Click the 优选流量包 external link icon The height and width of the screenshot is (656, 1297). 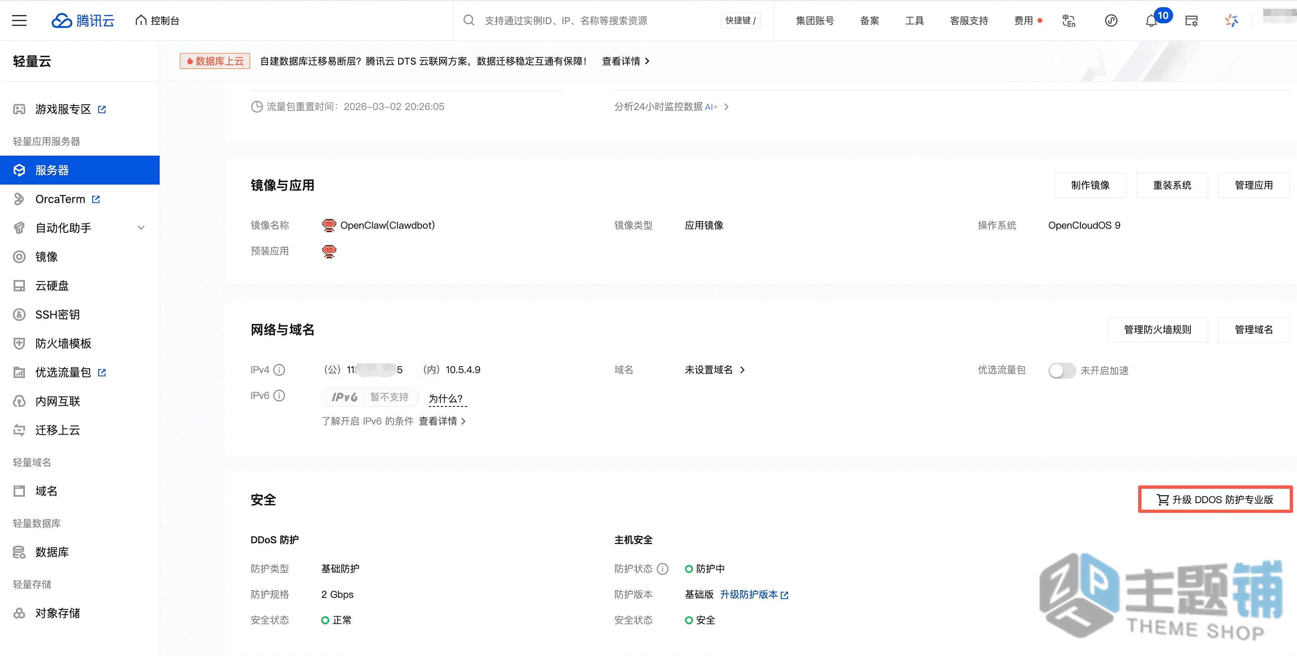[x=102, y=372]
